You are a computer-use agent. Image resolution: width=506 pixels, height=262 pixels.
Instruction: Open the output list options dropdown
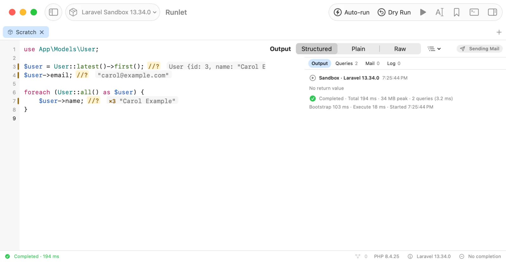click(434, 49)
